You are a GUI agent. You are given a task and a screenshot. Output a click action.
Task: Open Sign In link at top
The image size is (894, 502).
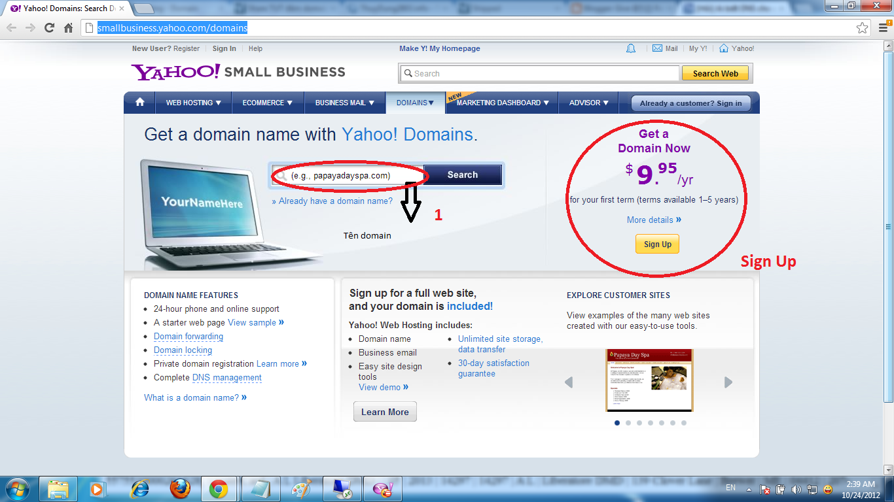224,48
